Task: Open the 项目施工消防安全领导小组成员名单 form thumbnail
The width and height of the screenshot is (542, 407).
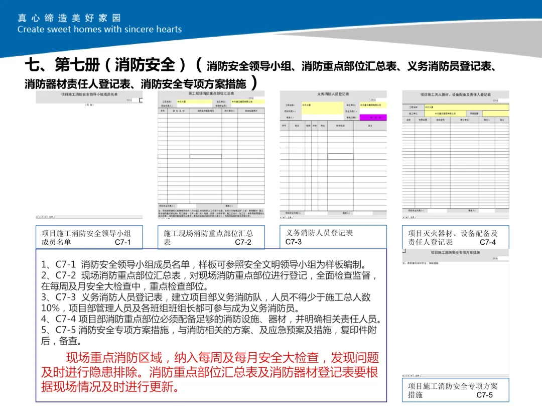Action: click(x=89, y=155)
